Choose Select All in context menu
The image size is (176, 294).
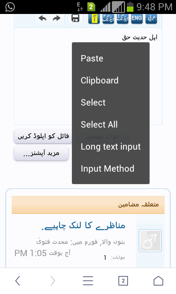click(x=111, y=125)
